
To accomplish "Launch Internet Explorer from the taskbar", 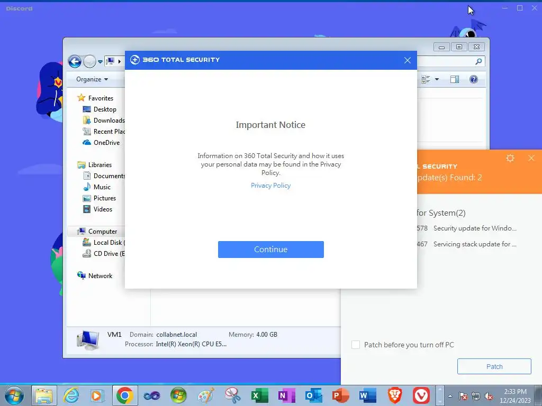I will click(x=71, y=395).
